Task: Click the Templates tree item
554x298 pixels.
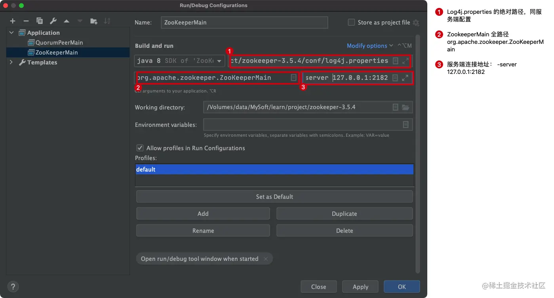Action: (x=42, y=62)
